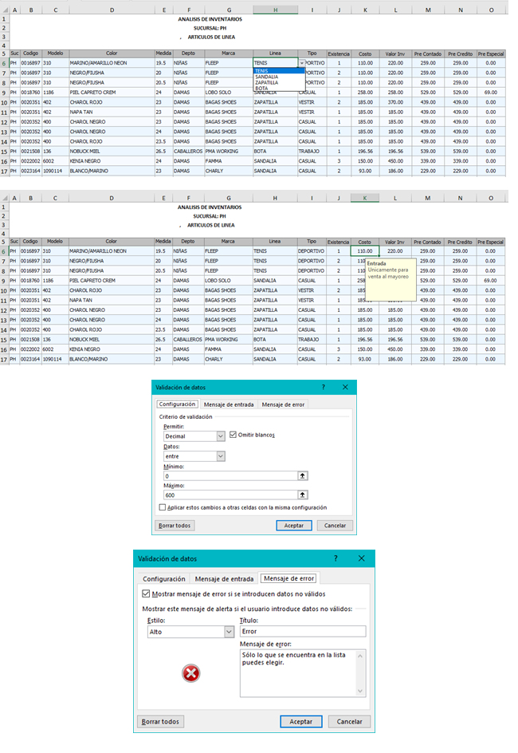Open the Permitir dropdown showing Decimal
Viewport: 518px width, 753px height.
221,436
